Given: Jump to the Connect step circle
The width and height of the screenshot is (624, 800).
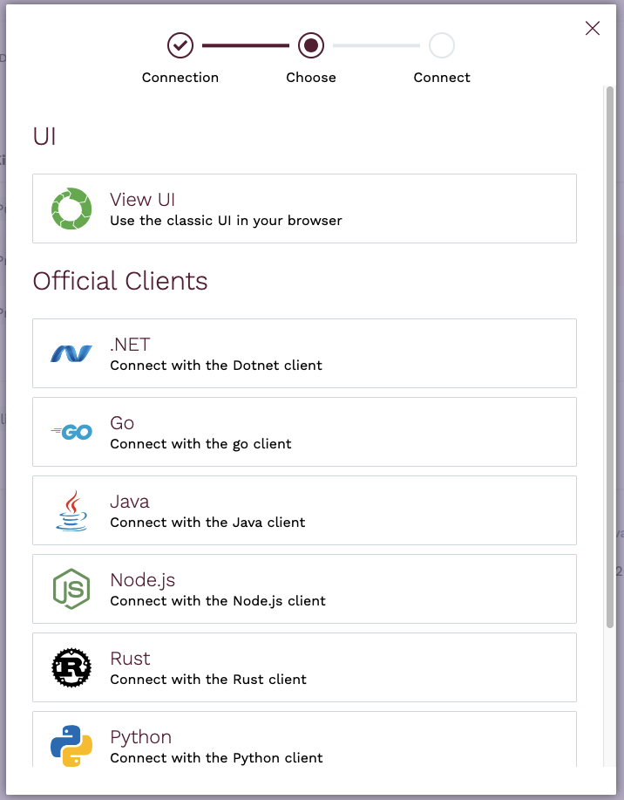Looking at the screenshot, I should click(442, 44).
